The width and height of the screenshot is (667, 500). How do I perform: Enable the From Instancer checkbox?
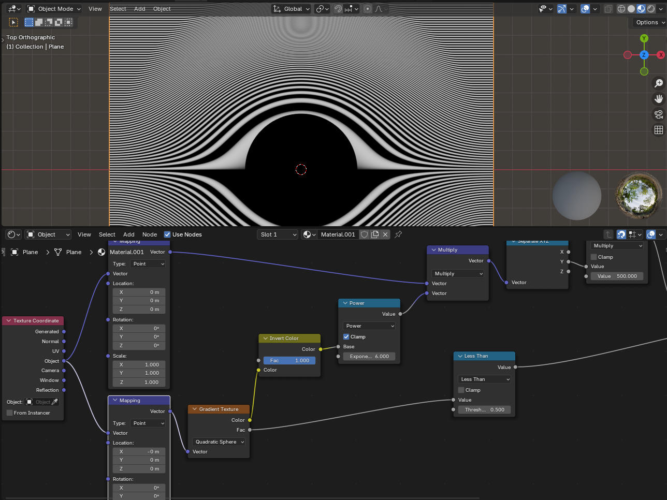click(x=10, y=413)
